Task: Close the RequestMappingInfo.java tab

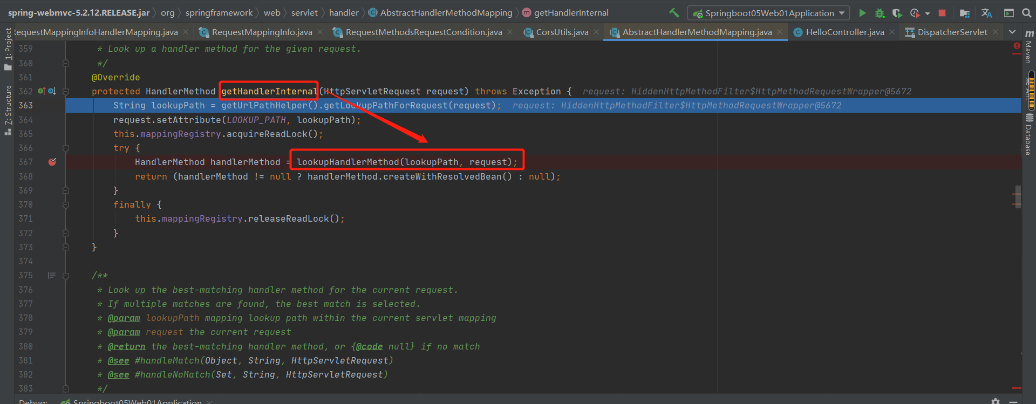Action: click(x=320, y=32)
